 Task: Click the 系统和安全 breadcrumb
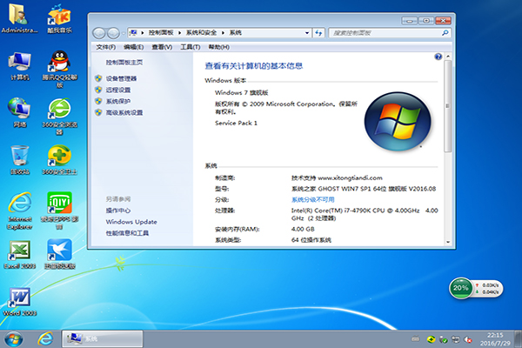201,33
